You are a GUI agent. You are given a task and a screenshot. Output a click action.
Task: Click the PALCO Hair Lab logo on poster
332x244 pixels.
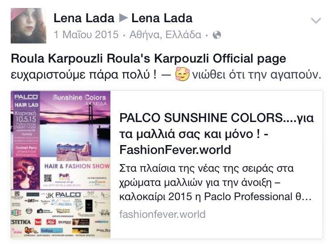26,101
